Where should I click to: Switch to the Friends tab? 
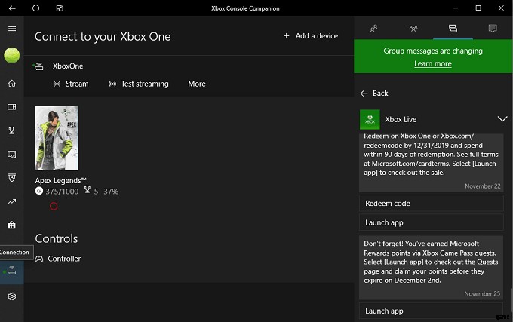point(374,29)
